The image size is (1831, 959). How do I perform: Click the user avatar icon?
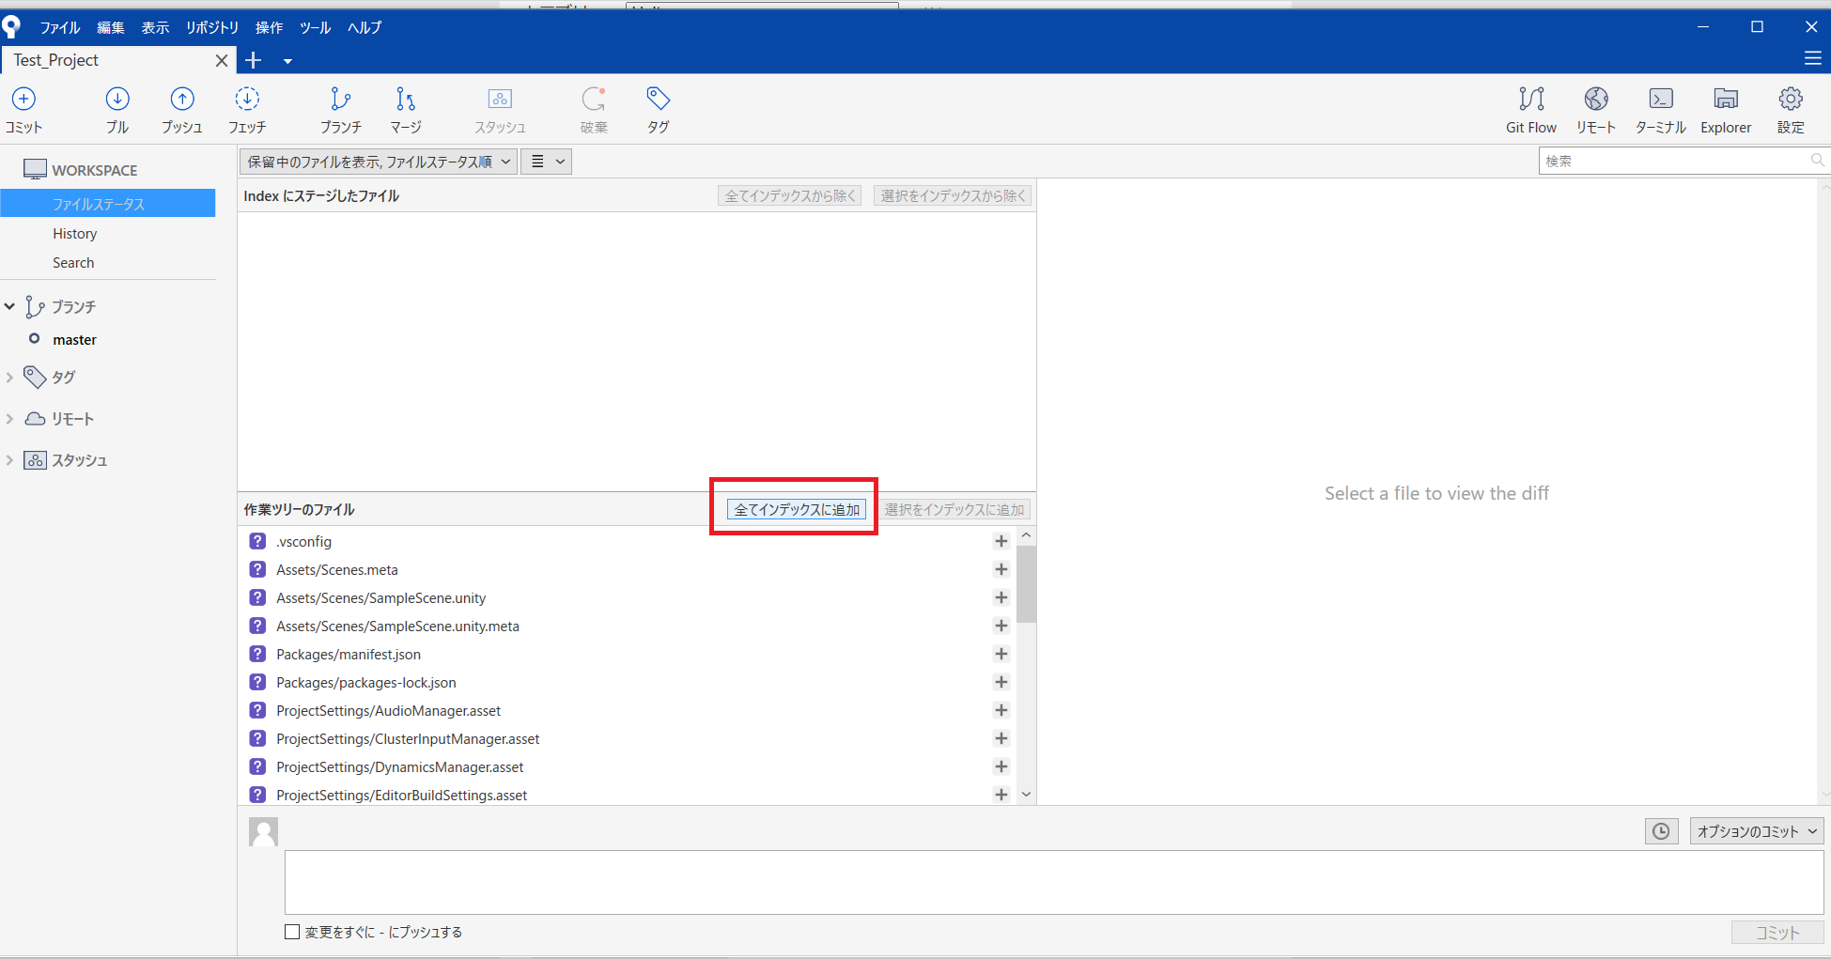pos(263,831)
